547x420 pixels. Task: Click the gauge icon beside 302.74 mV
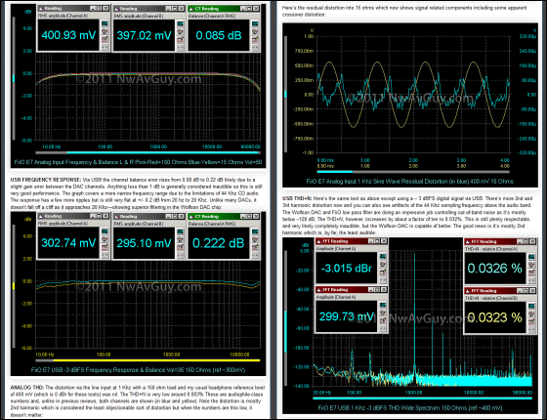pyautogui.click(x=105, y=239)
